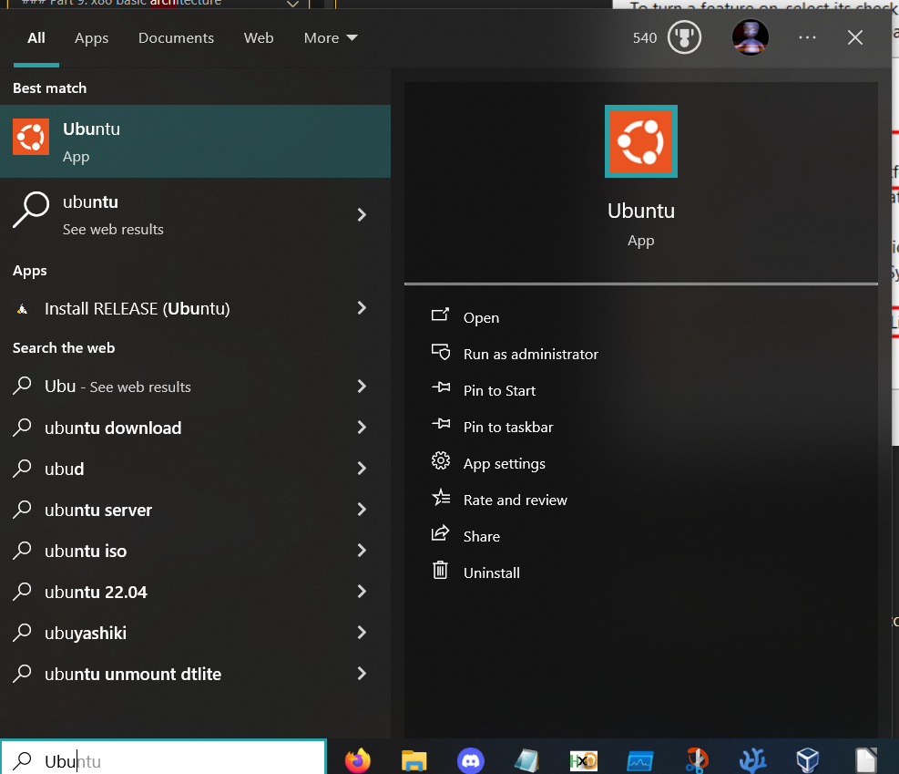Expand the More filter dropdown
899x774 pixels.
coord(331,38)
